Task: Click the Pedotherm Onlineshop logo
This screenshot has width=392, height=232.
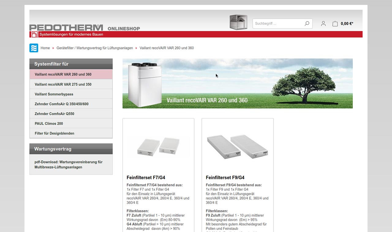Action: (x=85, y=28)
